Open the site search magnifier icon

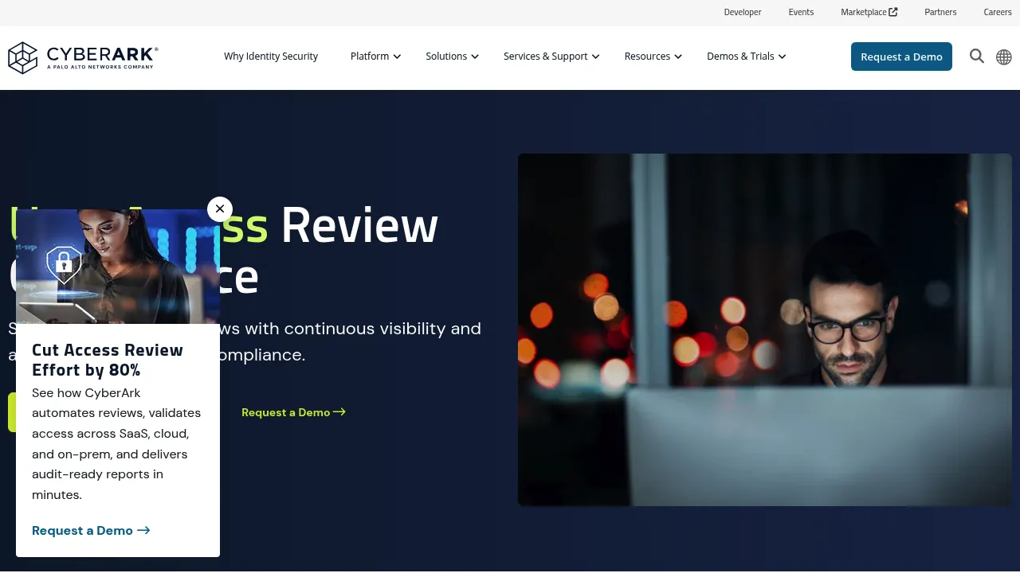pos(977,57)
